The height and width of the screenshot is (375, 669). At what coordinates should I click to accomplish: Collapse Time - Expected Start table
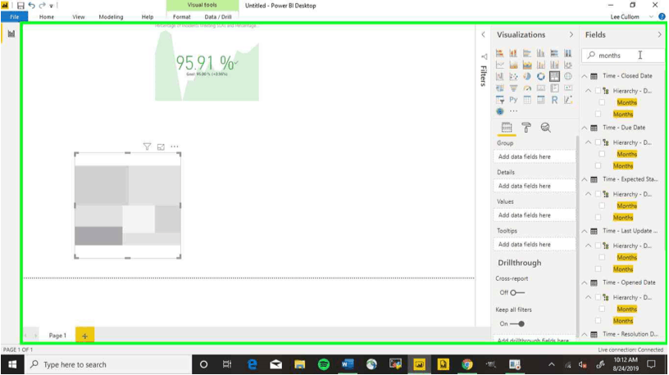[585, 179]
